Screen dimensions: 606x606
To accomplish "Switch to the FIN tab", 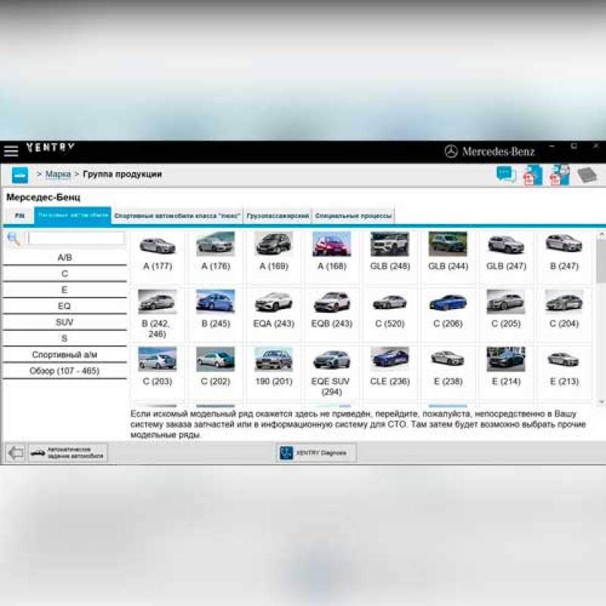I will tap(20, 216).
